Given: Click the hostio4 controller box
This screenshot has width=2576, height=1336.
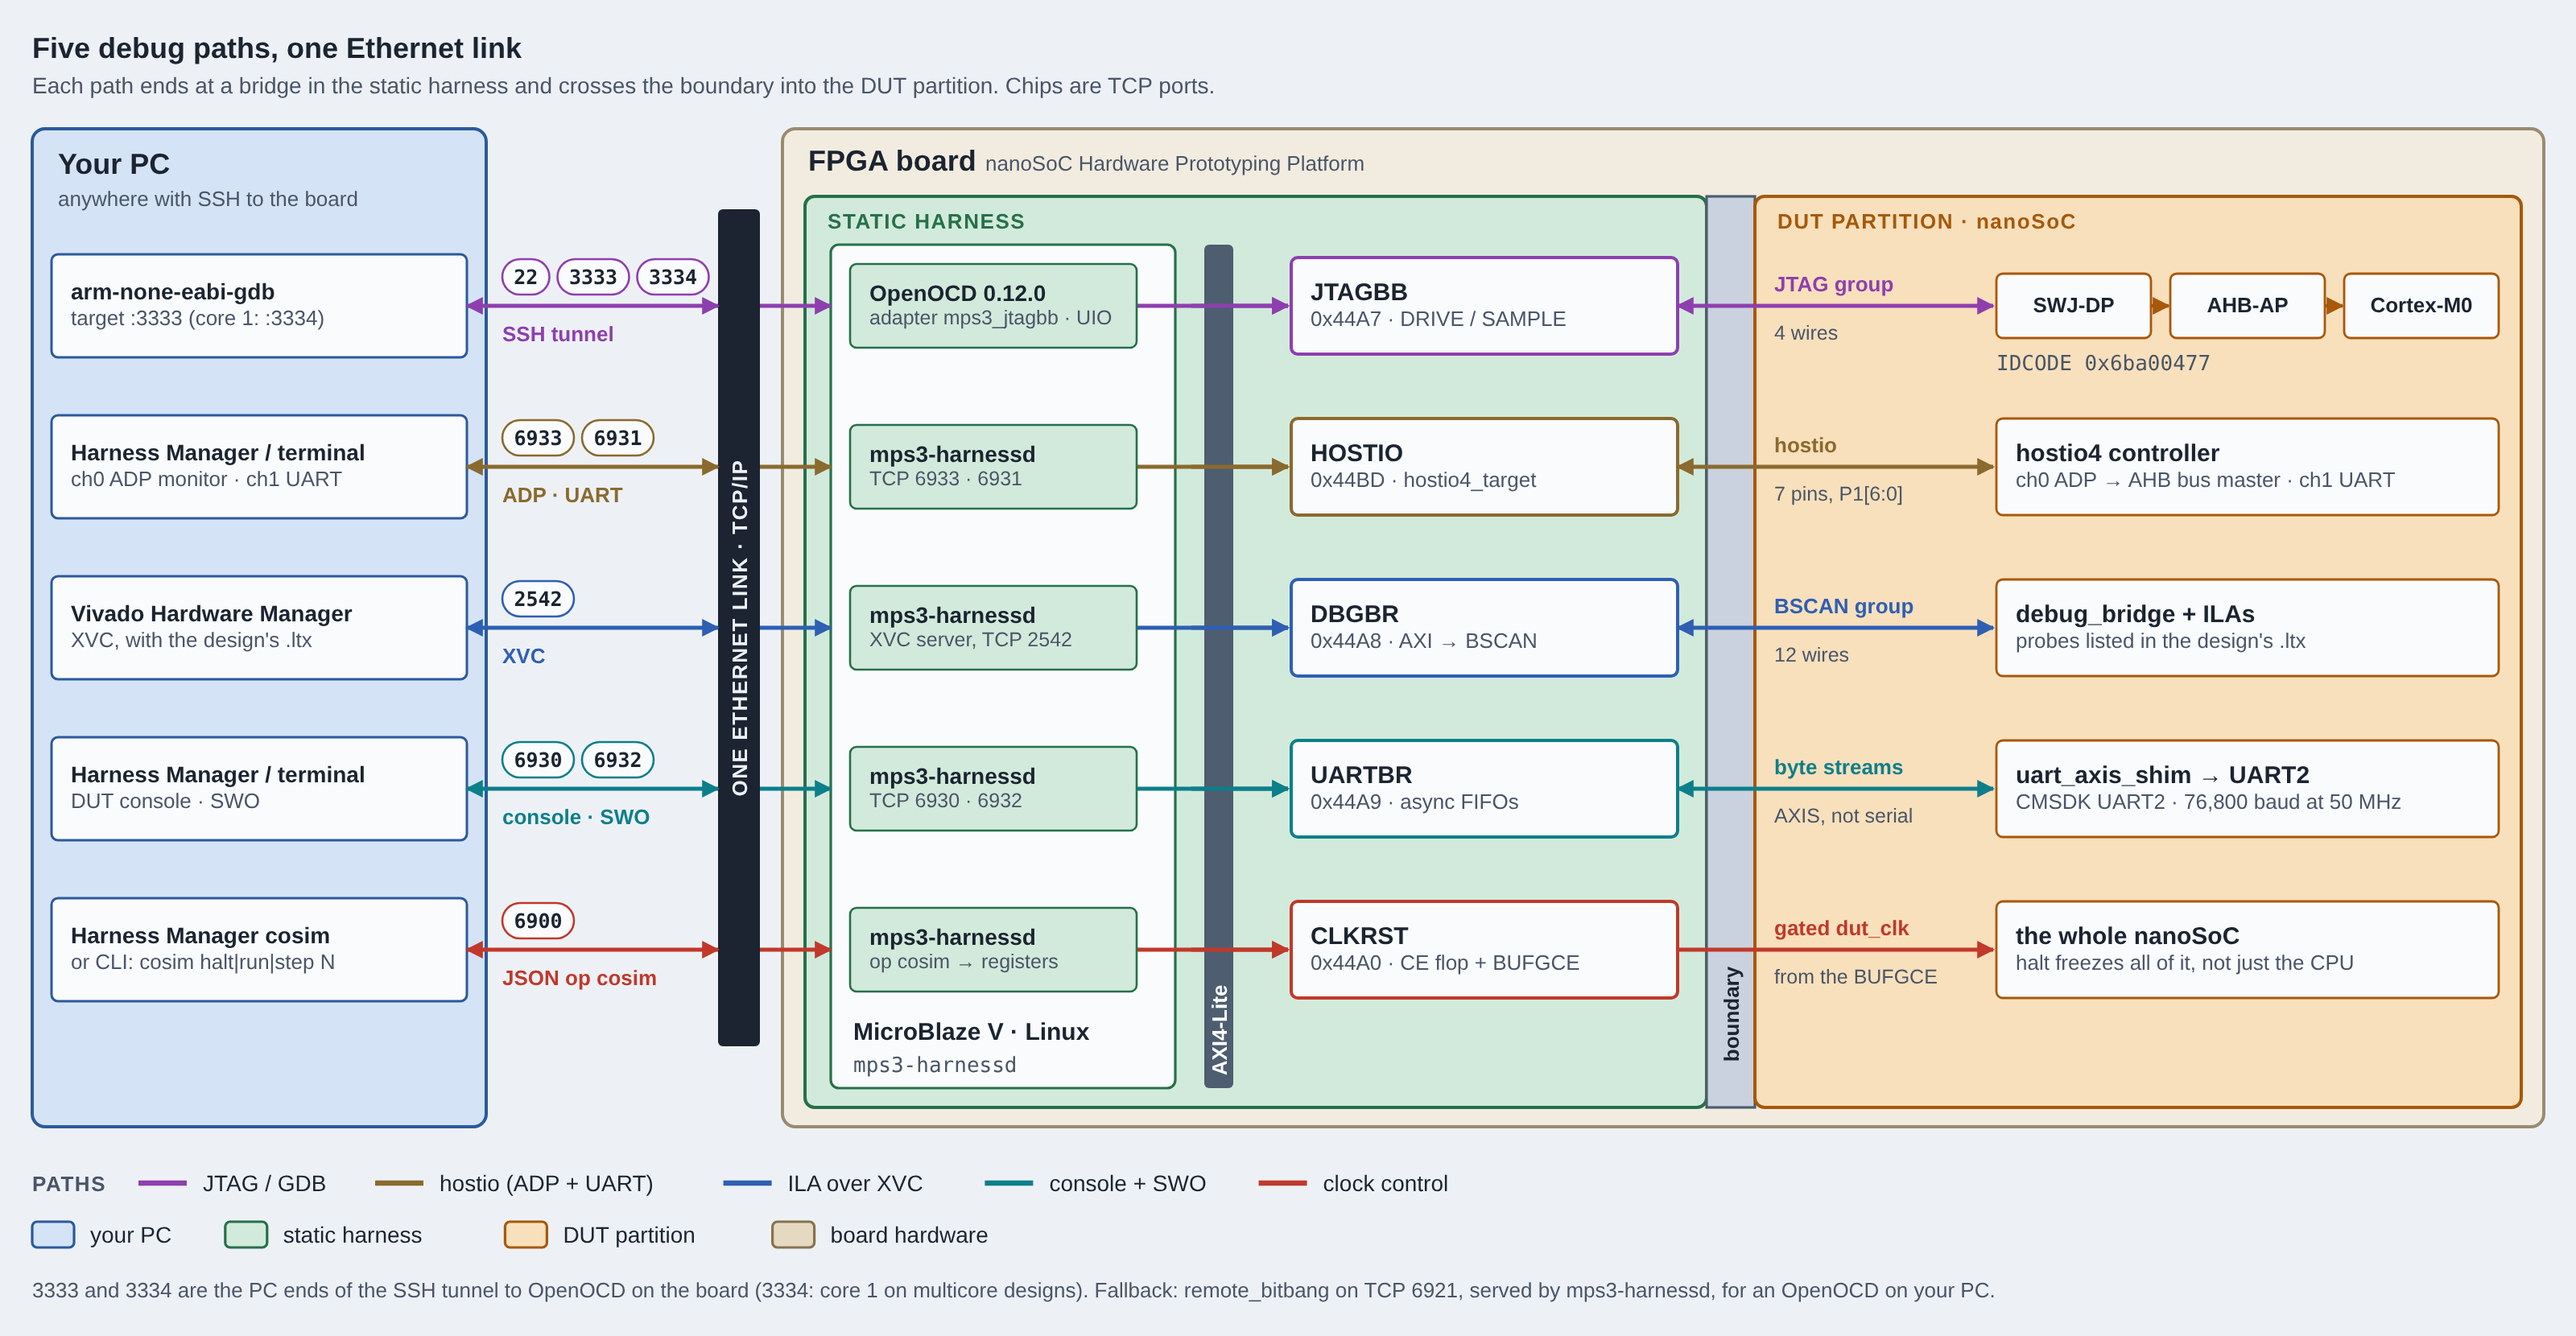Looking at the screenshot, I should click(2247, 466).
